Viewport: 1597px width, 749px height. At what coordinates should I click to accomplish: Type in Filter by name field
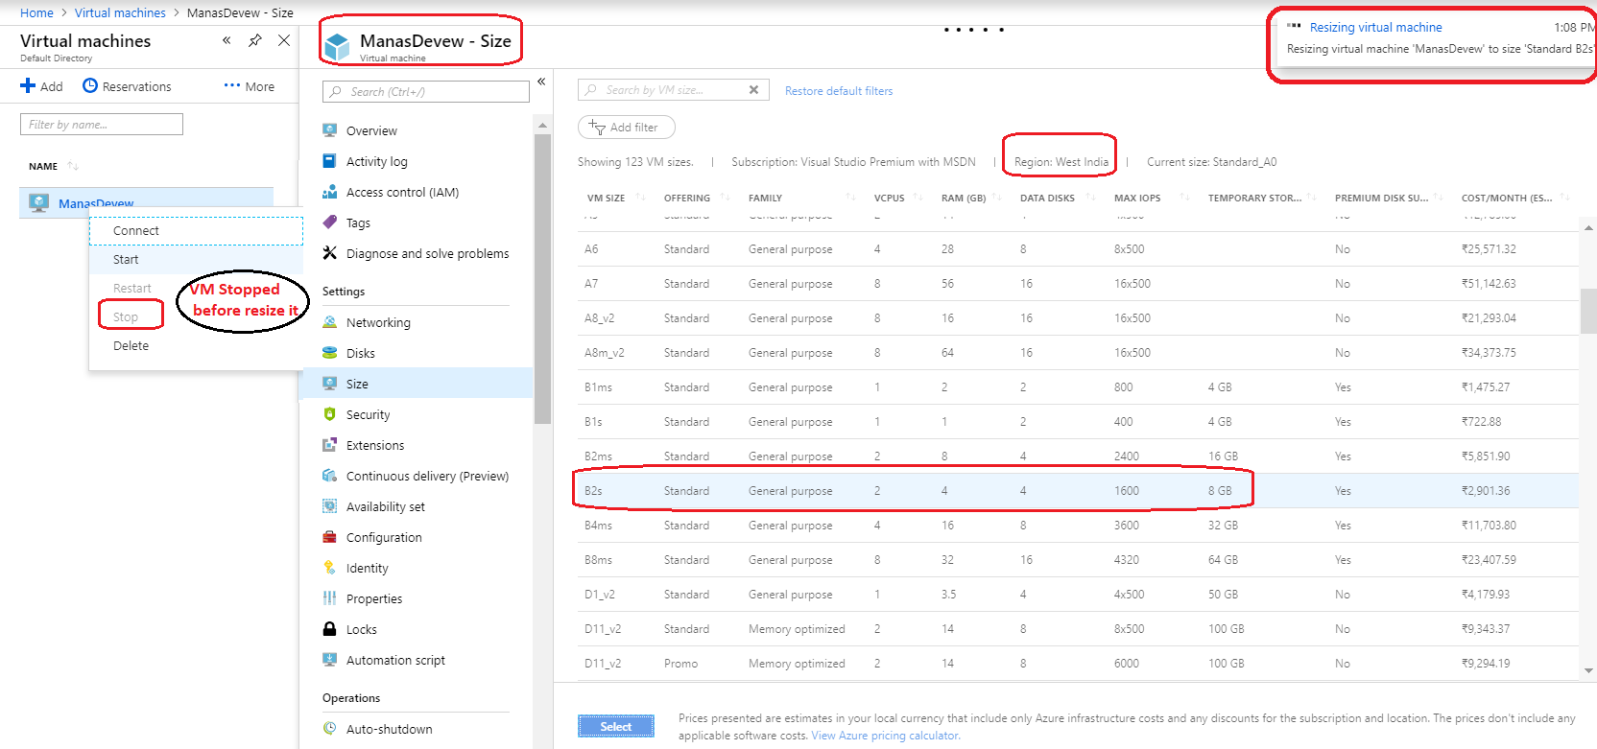[x=101, y=125]
